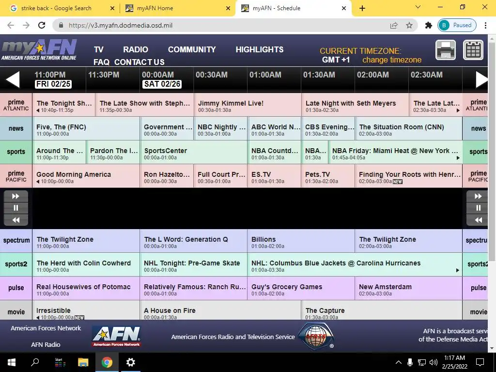Go to earlier times with the left arrow
This screenshot has height=372, width=496.
pyautogui.click(x=13, y=79)
